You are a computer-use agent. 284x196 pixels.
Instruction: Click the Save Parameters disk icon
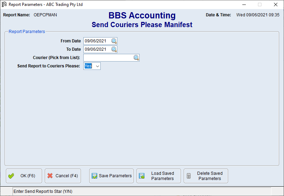point(94,176)
